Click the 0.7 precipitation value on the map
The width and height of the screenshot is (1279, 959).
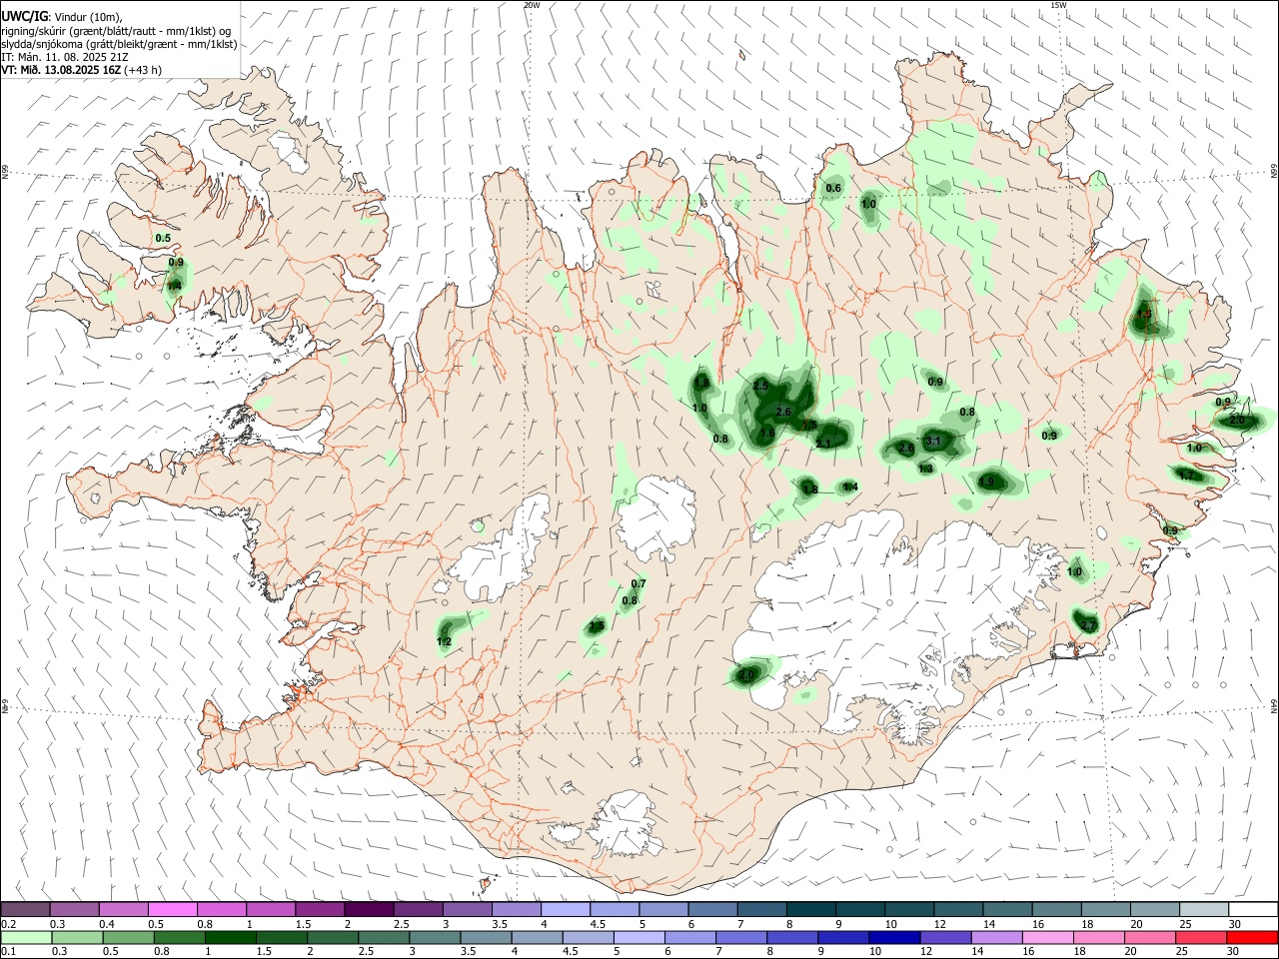coord(639,584)
